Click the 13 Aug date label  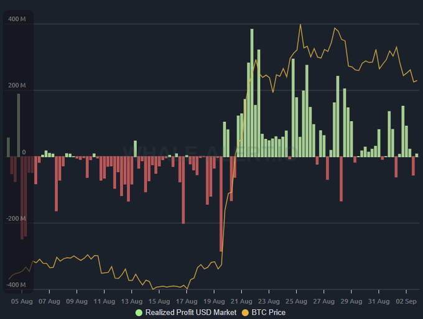pos(132,302)
